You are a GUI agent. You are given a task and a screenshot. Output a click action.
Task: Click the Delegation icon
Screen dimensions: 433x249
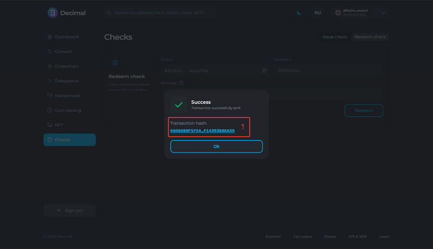tap(49, 81)
